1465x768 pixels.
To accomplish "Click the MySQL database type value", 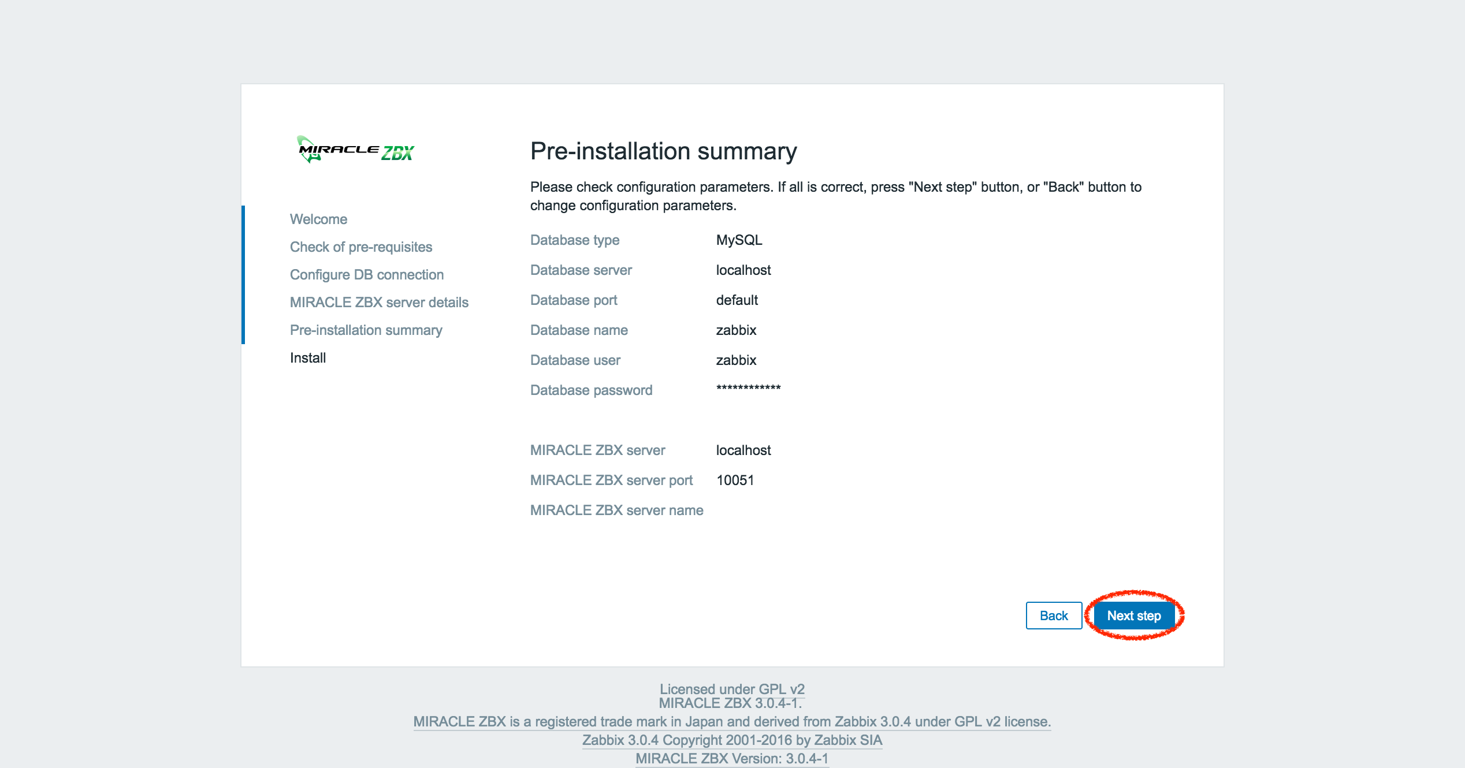I will 739,240.
